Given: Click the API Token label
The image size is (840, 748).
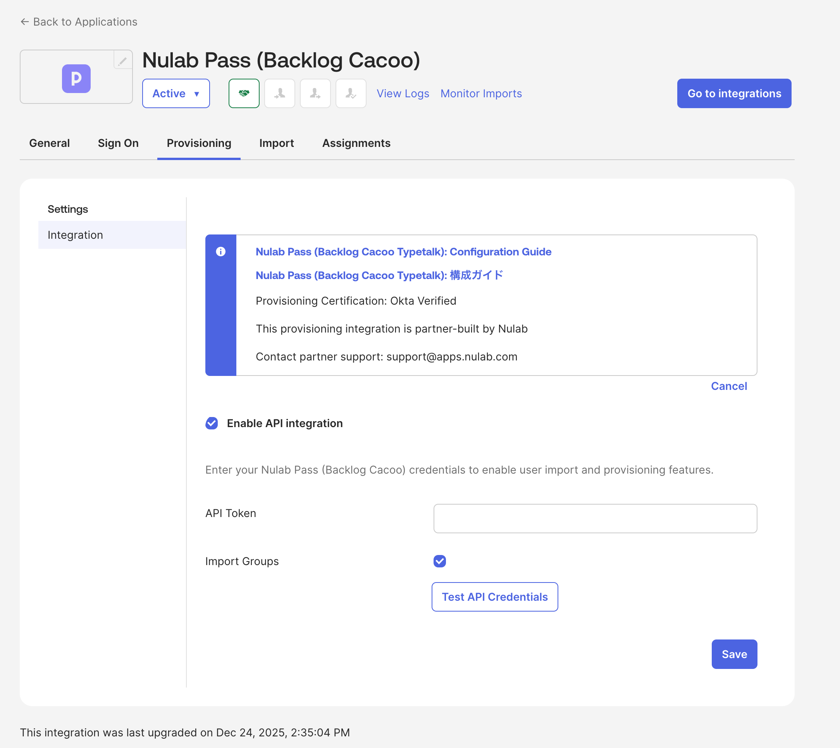Looking at the screenshot, I should point(231,513).
